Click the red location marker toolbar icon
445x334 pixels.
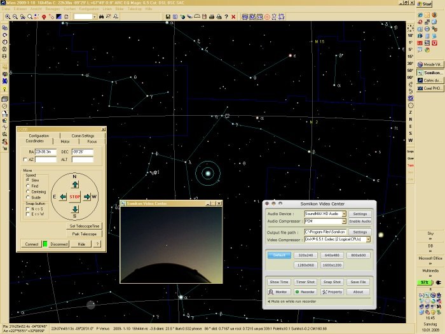[44, 17]
